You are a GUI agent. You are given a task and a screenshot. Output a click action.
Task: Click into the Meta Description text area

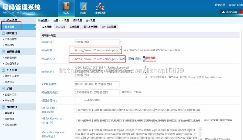(136, 134)
